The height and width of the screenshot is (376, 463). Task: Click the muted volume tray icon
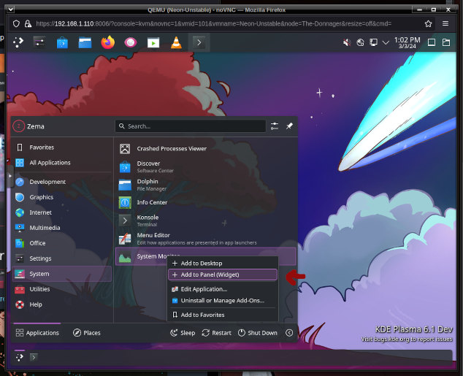[347, 43]
